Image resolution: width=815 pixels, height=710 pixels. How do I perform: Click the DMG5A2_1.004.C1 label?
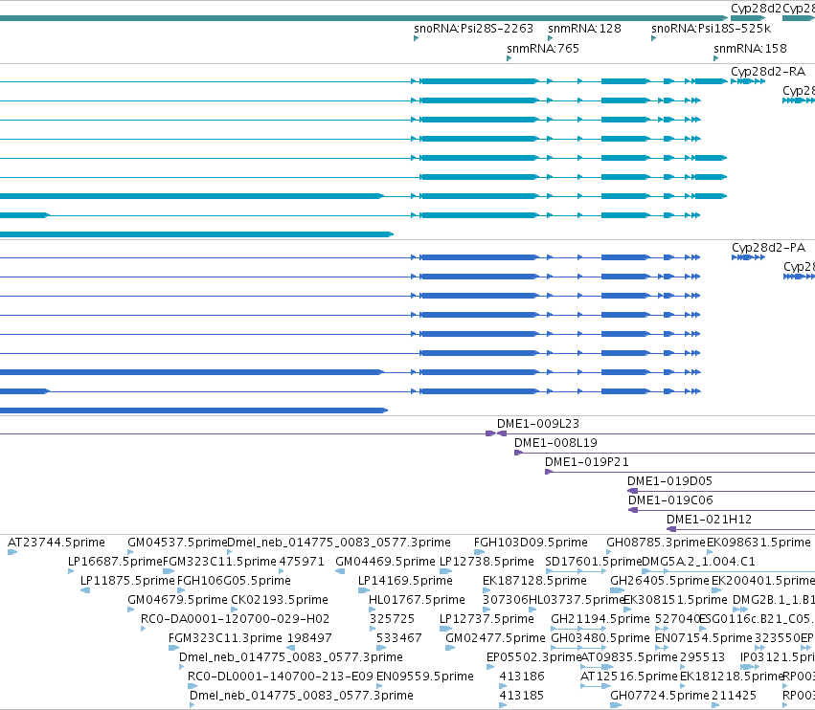click(698, 562)
